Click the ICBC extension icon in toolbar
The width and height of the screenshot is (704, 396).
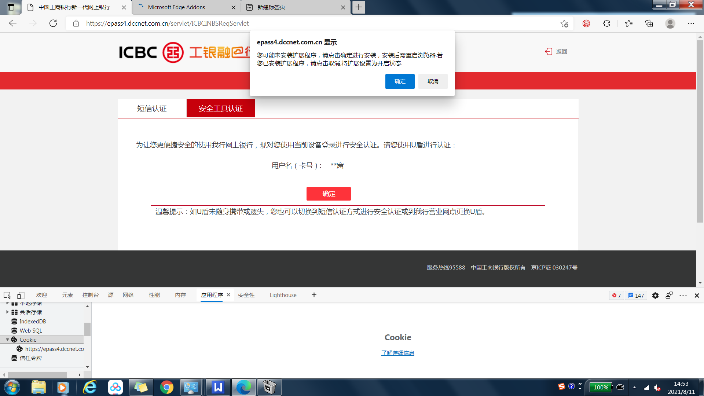586,23
